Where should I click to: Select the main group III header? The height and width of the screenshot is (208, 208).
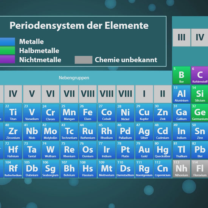(x=182, y=37)
